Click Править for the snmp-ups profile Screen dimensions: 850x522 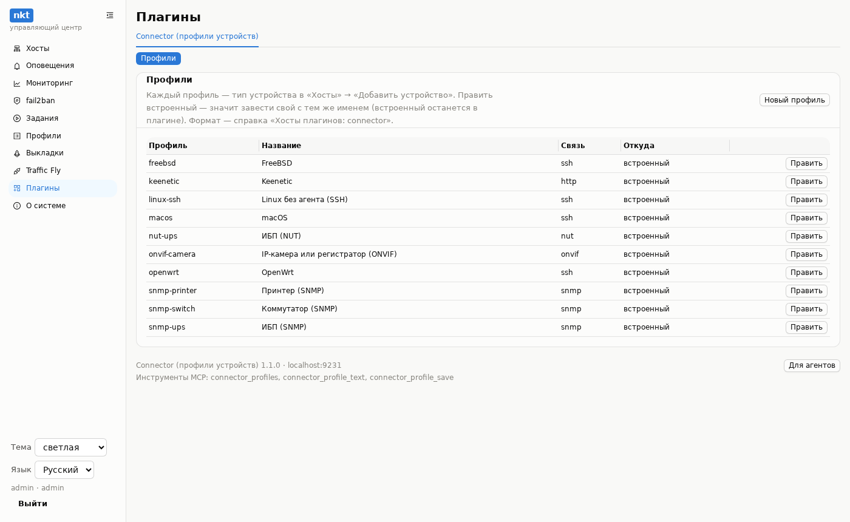point(806,327)
